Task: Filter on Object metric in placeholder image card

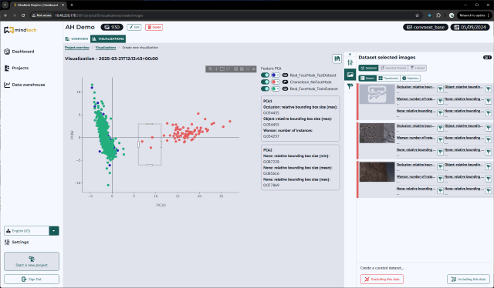Action: pos(489,89)
